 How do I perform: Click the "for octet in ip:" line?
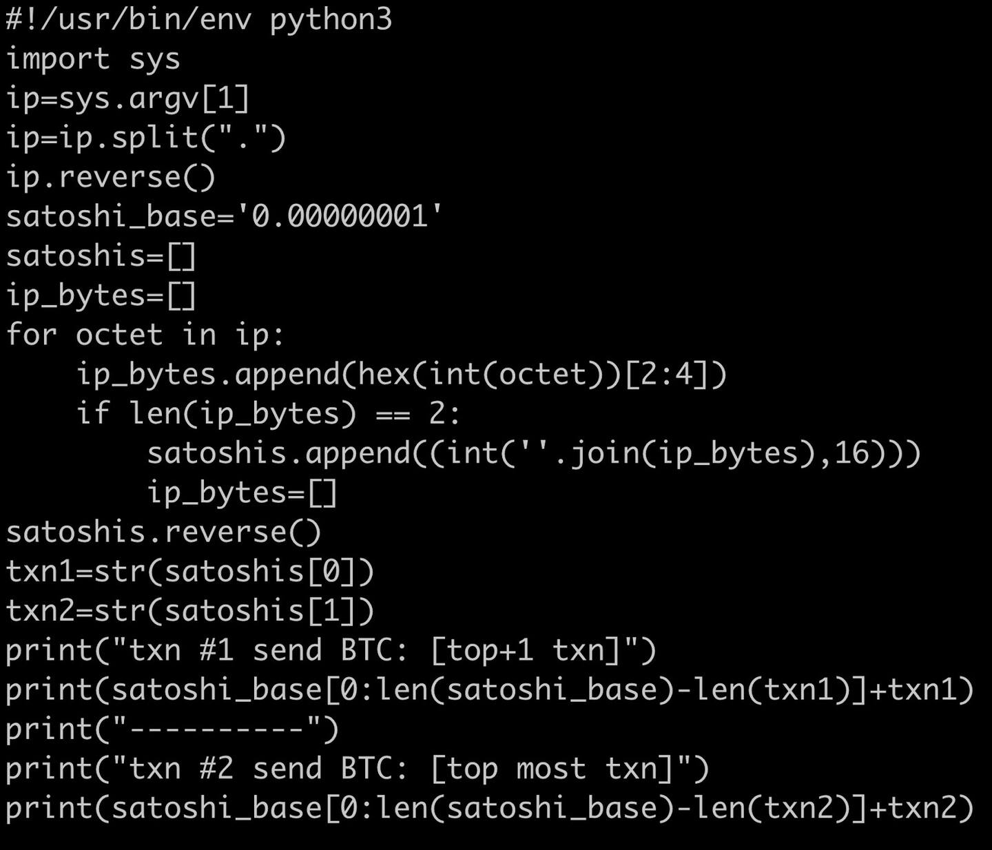click(145, 335)
